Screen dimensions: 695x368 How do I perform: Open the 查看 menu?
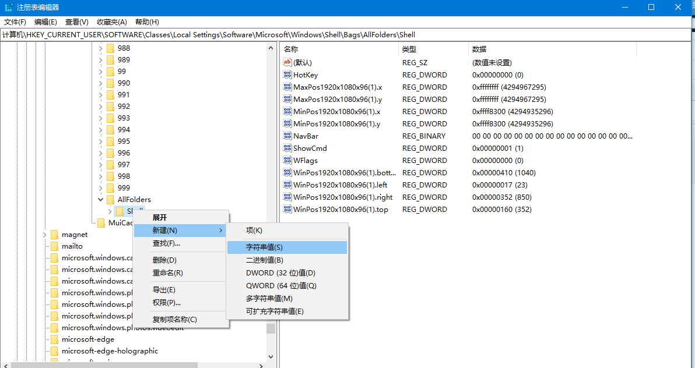click(x=76, y=22)
